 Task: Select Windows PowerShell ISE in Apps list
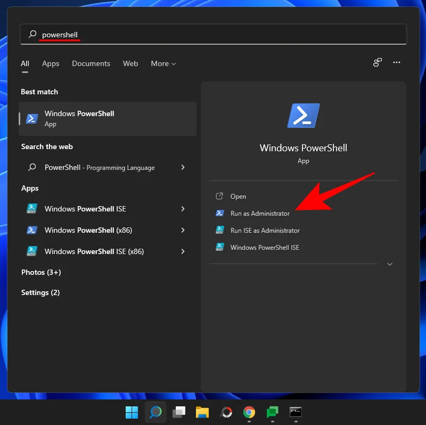pyautogui.click(x=85, y=209)
